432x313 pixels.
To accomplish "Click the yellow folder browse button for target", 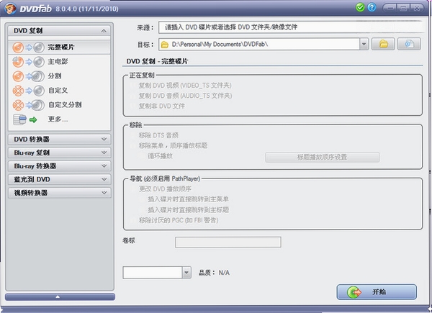I will [x=383, y=44].
